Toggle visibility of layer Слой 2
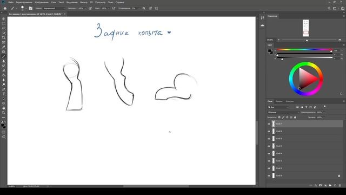 (269, 168)
